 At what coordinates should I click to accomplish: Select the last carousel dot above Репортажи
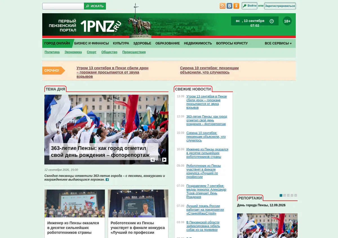pyautogui.click(x=296, y=195)
